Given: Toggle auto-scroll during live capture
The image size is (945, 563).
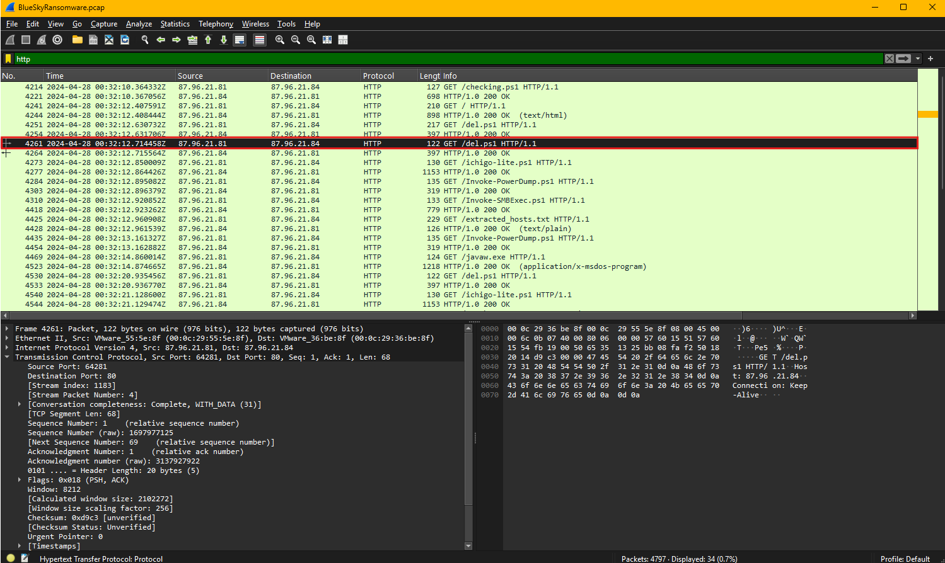Looking at the screenshot, I should pyautogui.click(x=240, y=40).
